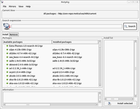The height and width of the screenshot is (109, 140).
Task: Select available aaa_base-4.4-noarch-44.1.tgz entry
Action: 24,57
